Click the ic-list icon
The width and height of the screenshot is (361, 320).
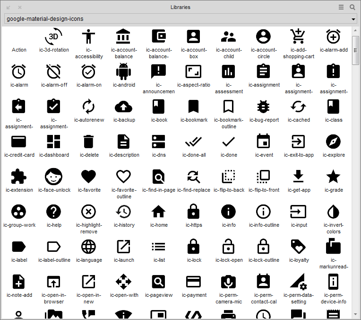(158, 247)
